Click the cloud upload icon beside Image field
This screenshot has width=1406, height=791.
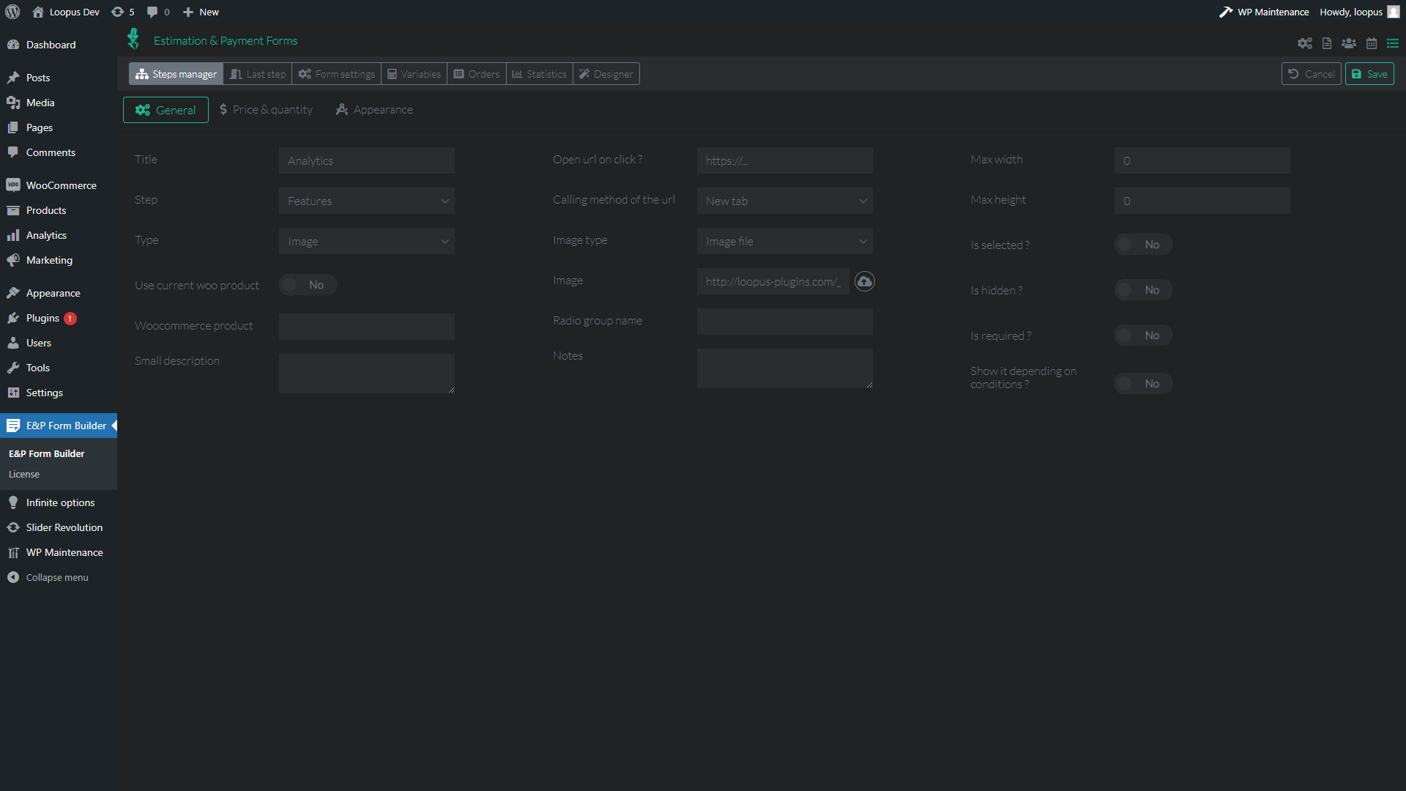point(865,282)
